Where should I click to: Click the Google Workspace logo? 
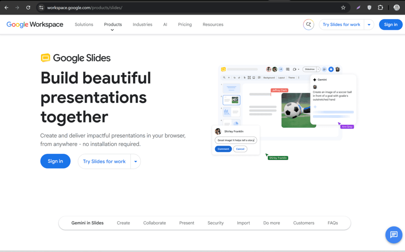coord(35,25)
